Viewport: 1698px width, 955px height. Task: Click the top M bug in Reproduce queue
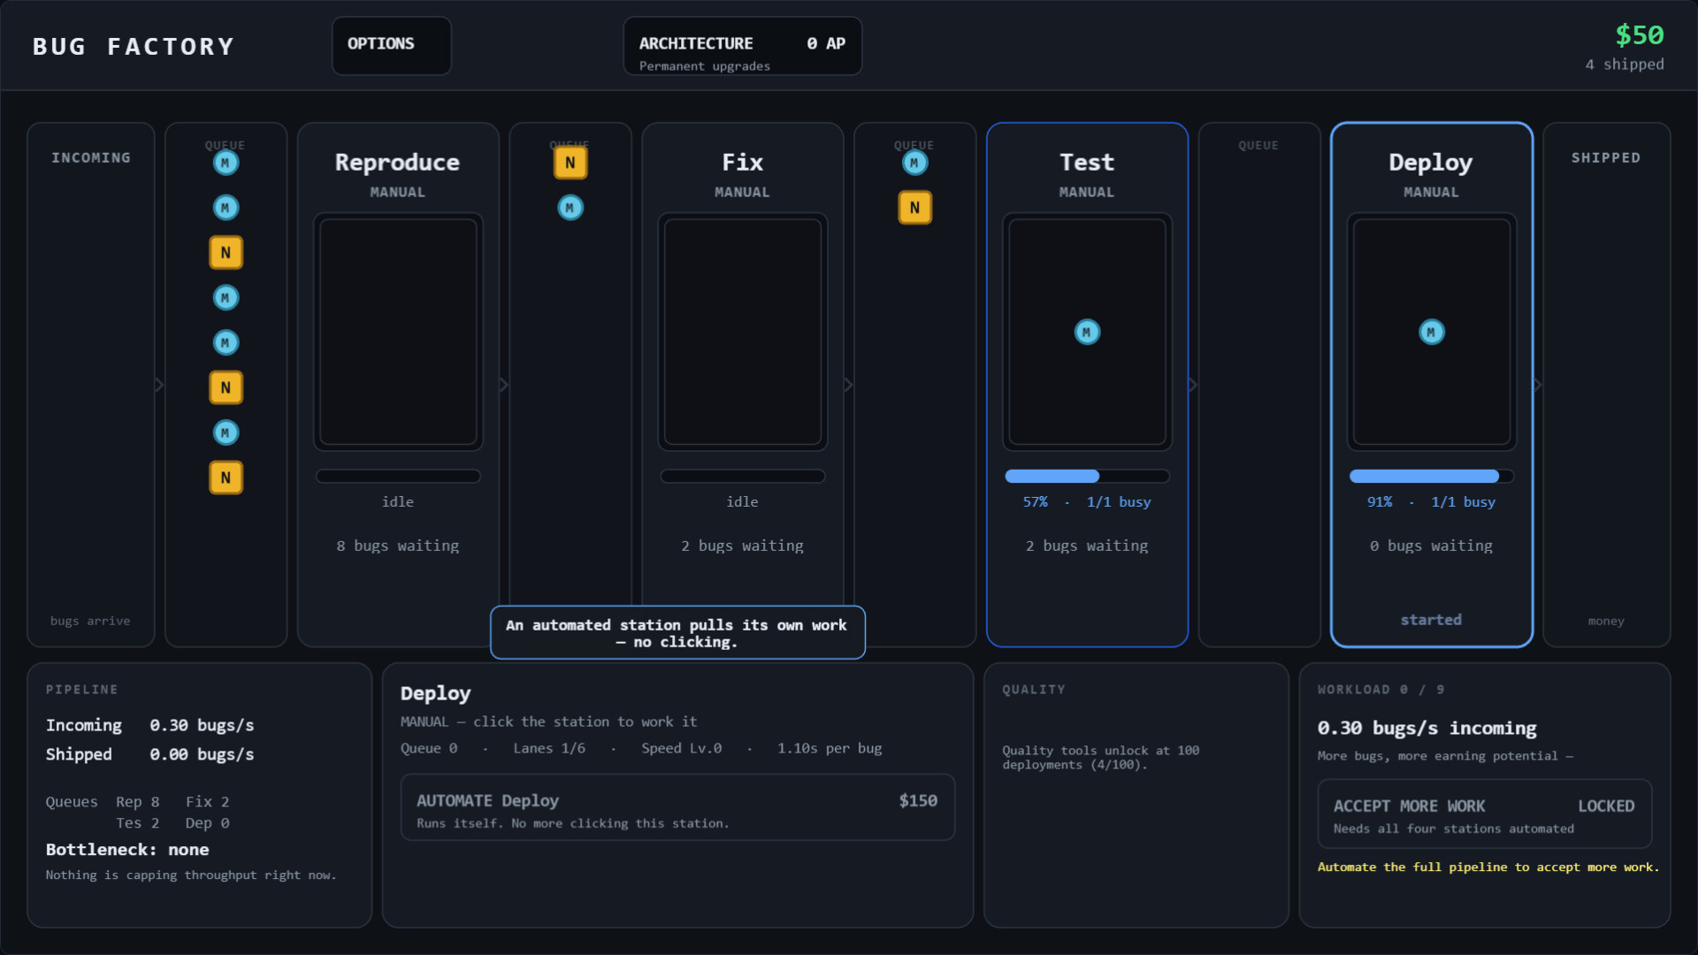pyautogui.click(x=226, y=163)
